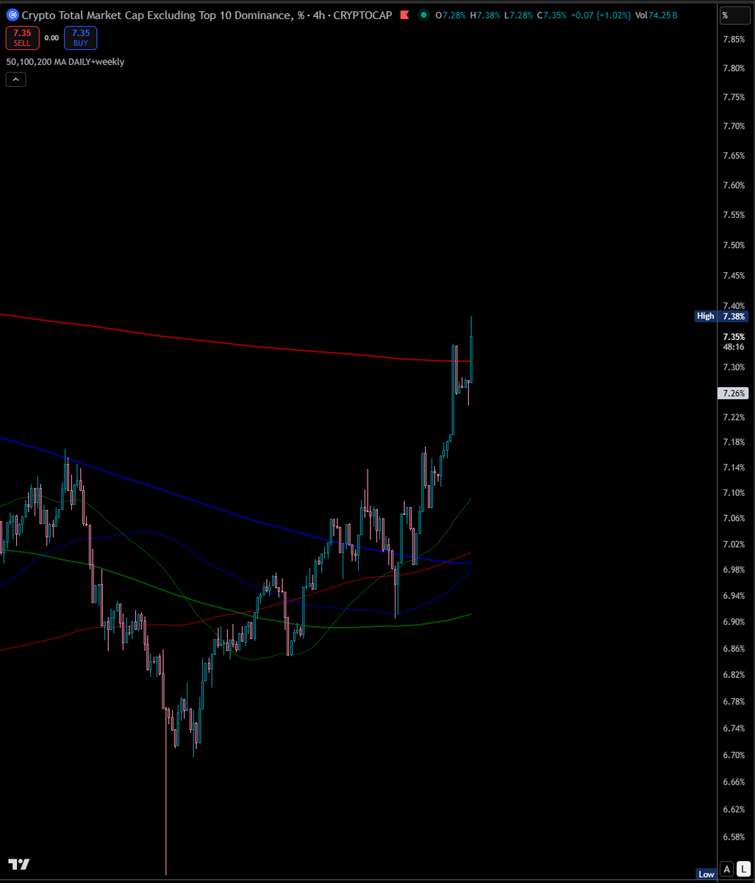Click the 0.00 spread value

click(x=51, y=38)
